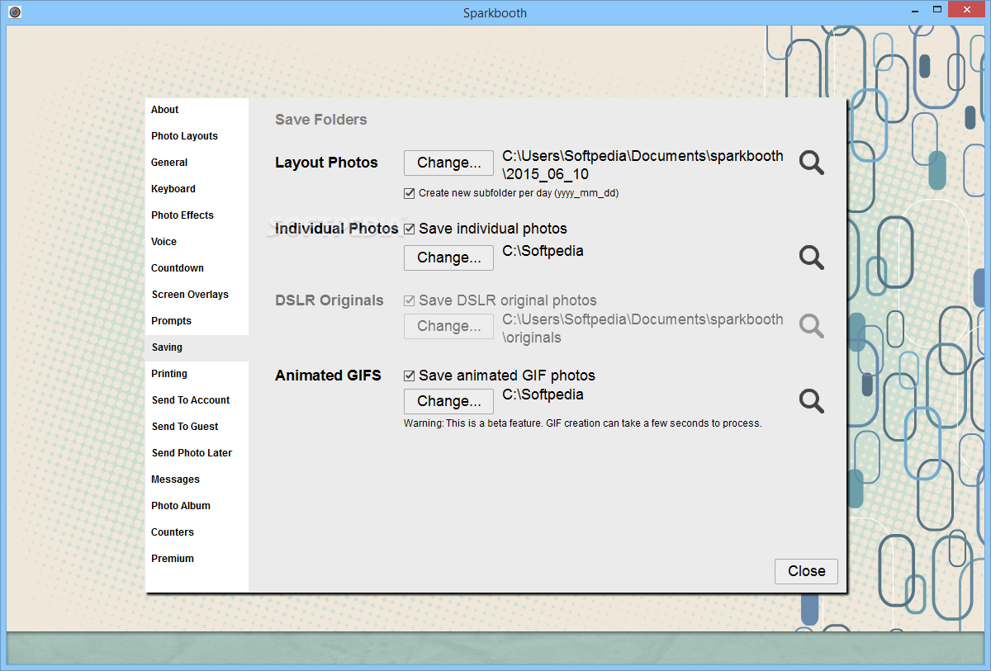Go to Screen Overlays settings

[x=197, y=295]
